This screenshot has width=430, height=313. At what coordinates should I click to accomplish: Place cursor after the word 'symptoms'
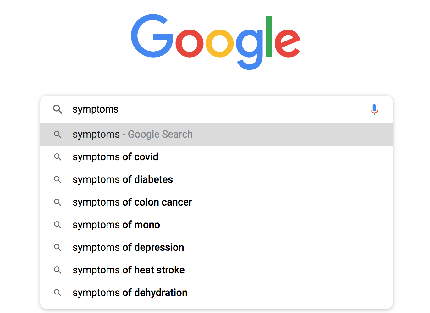[x=119, y=109]
